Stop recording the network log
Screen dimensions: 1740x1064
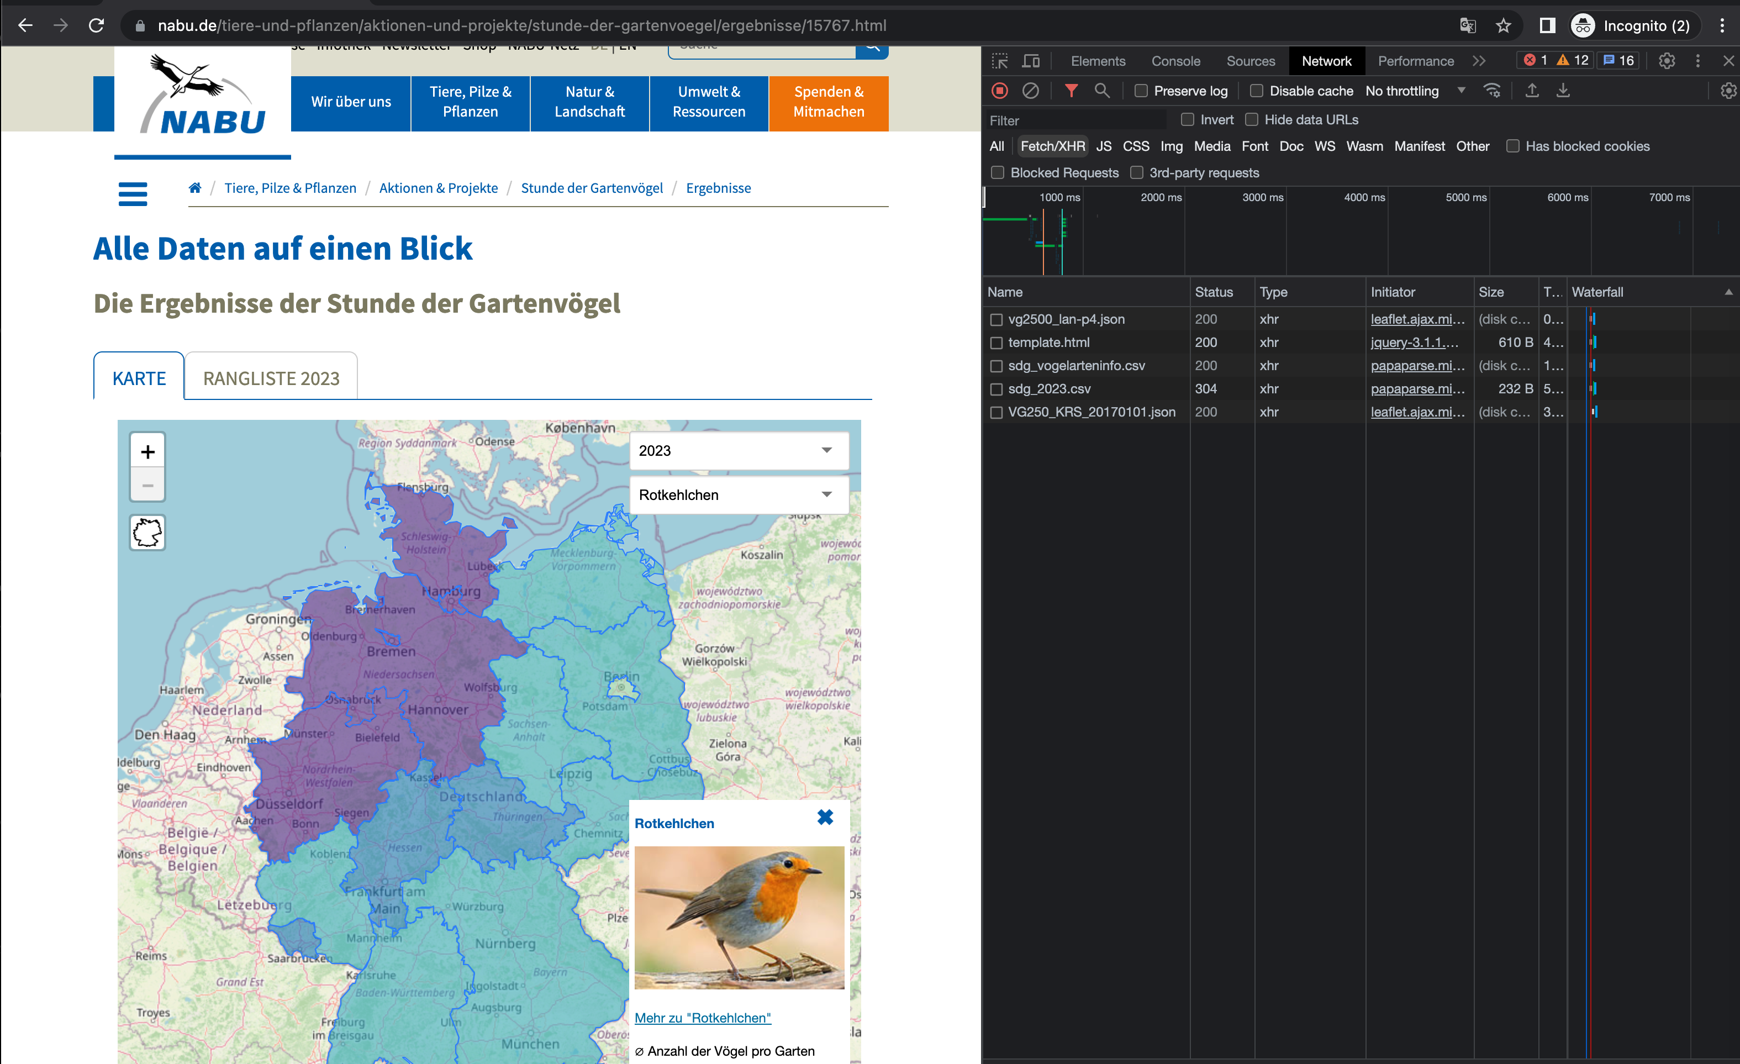[x=999, y=91]
